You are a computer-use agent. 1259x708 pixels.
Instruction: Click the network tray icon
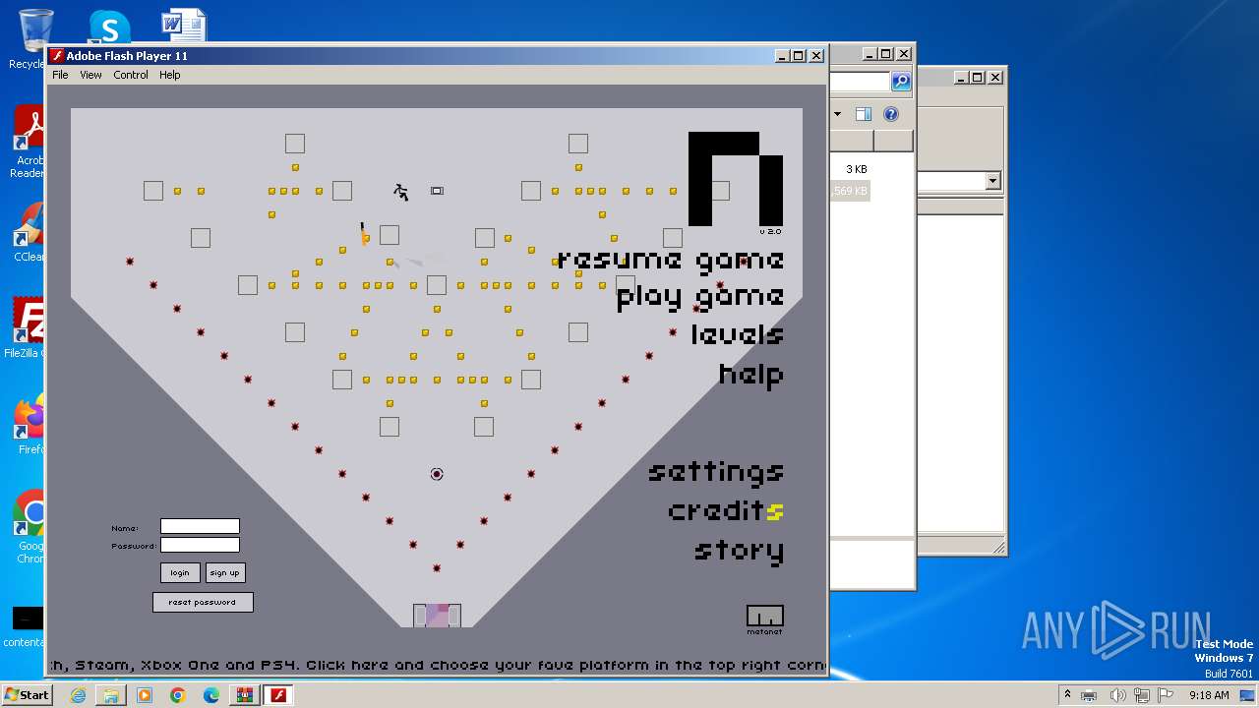(1142, 695)
